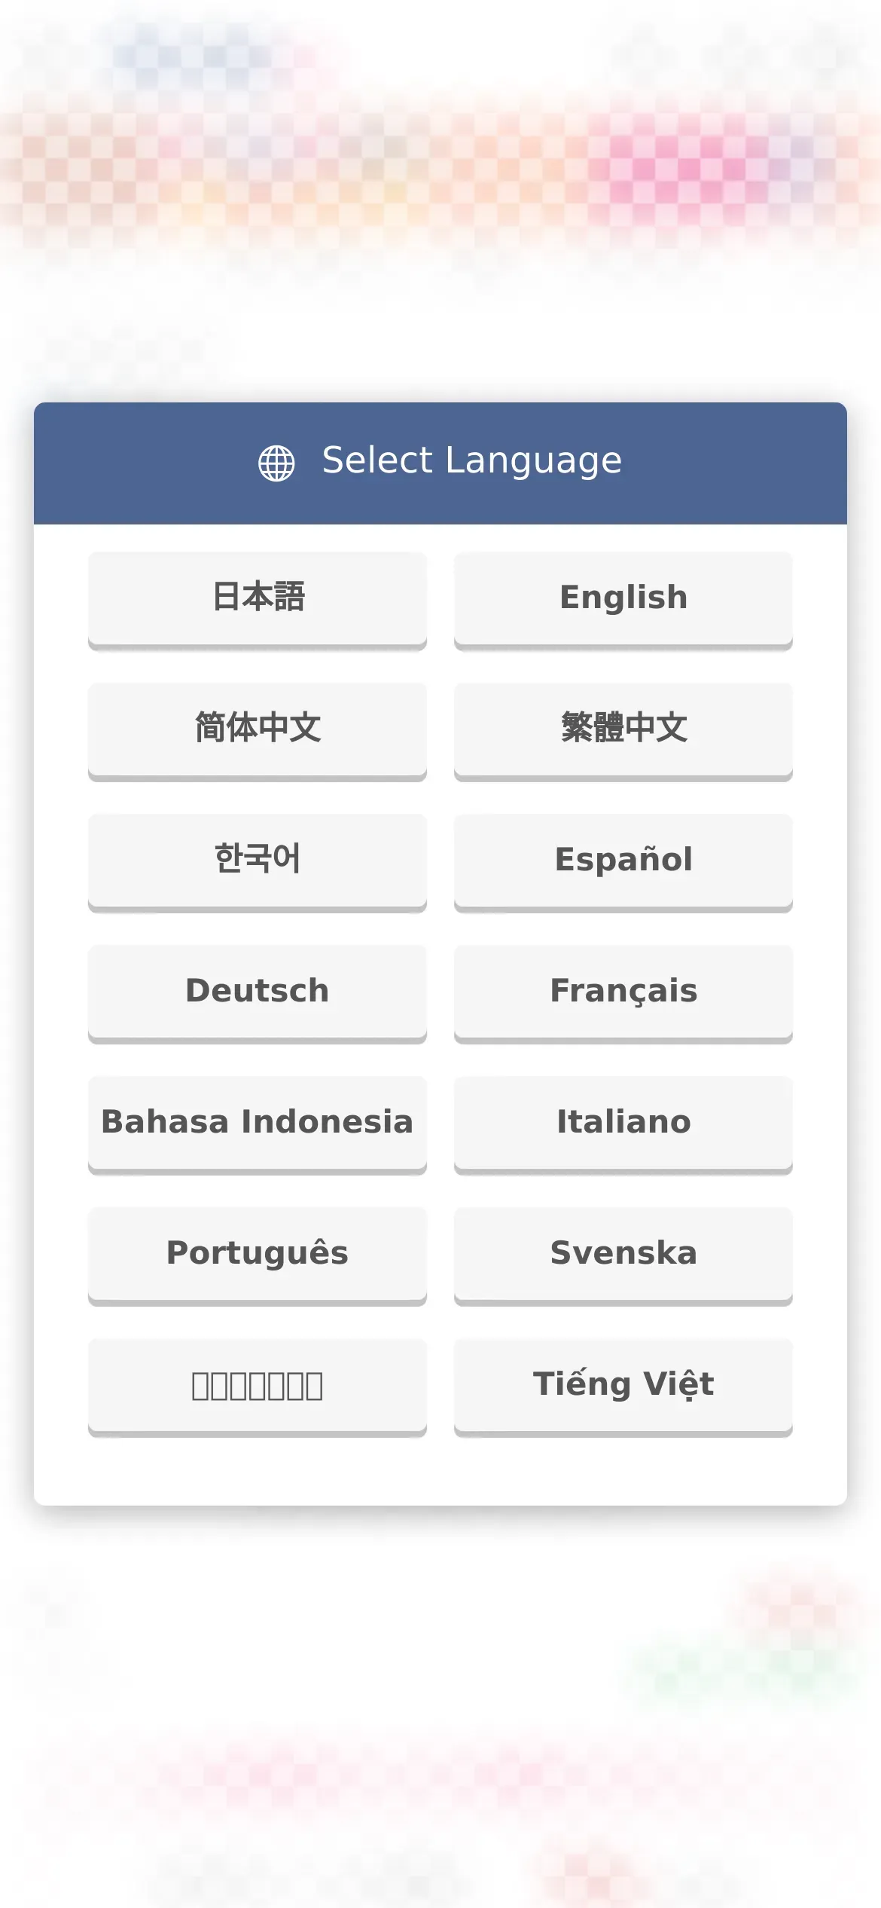
Task: Select Português language option
Action: (x=258, y=1256)
